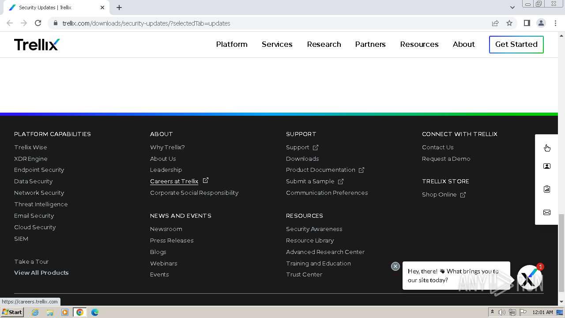Screen dimensions: 565x318
Task: Share this page via the share icon
Action: point(495,23)
